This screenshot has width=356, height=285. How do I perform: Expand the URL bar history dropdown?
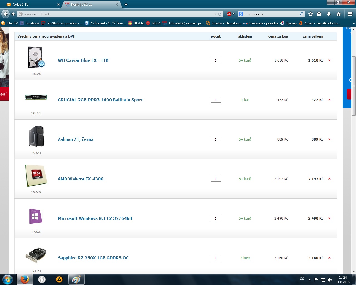[215, 14]
